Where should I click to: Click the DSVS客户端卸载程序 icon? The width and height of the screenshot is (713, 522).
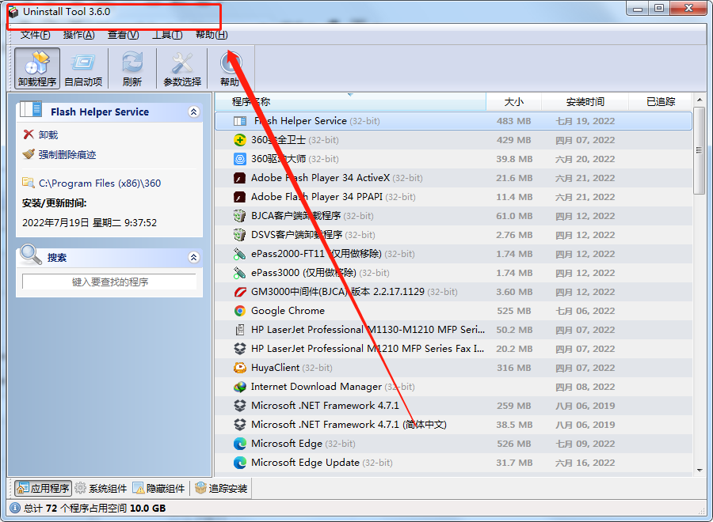(239, 235)
